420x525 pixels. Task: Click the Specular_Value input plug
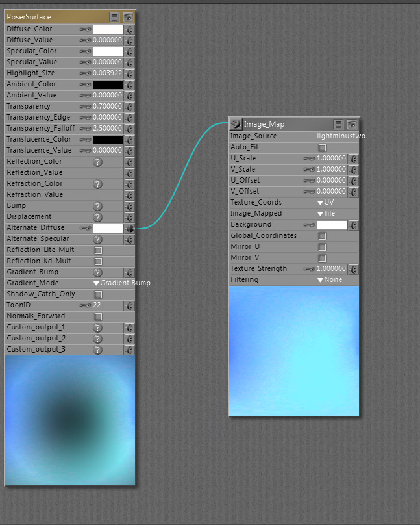click(129, 62)
